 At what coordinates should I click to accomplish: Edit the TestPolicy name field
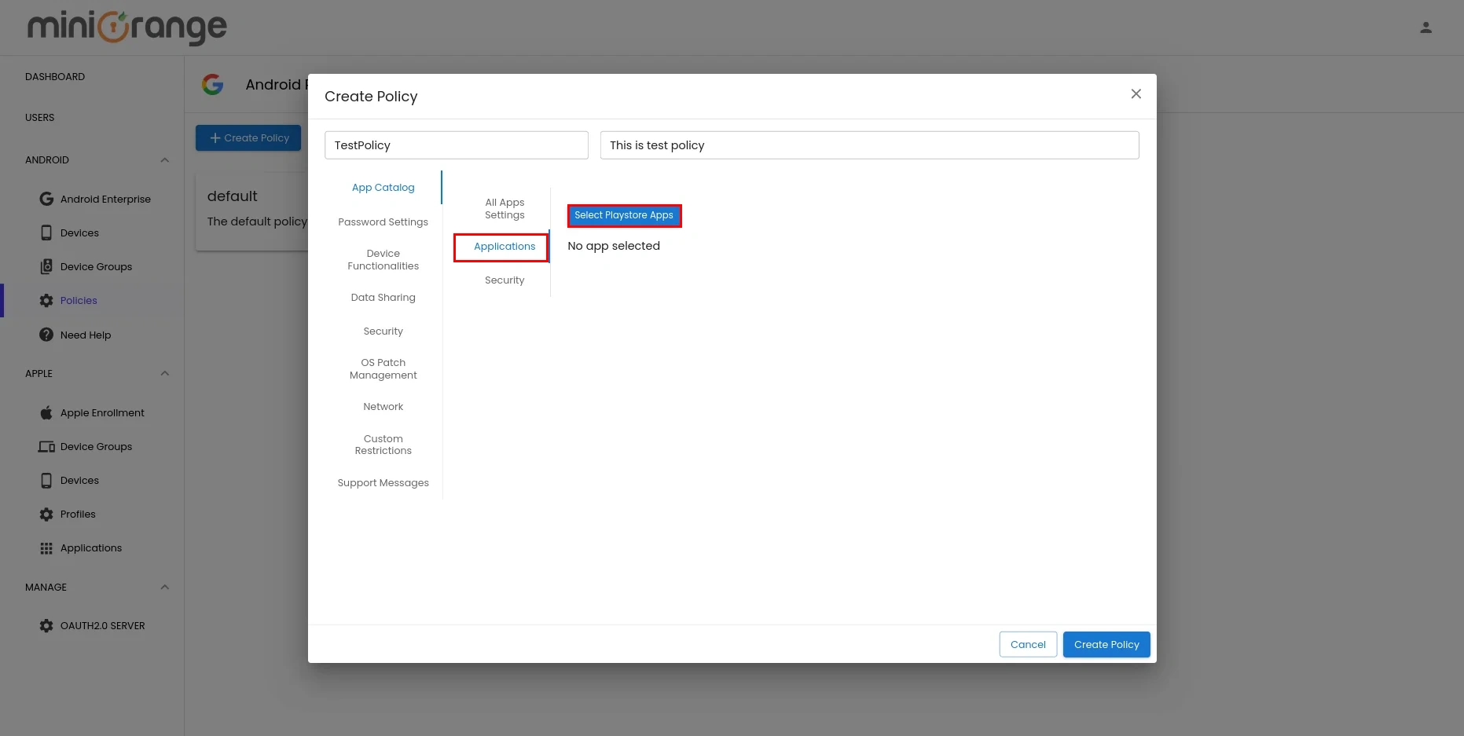click(456, 145)
